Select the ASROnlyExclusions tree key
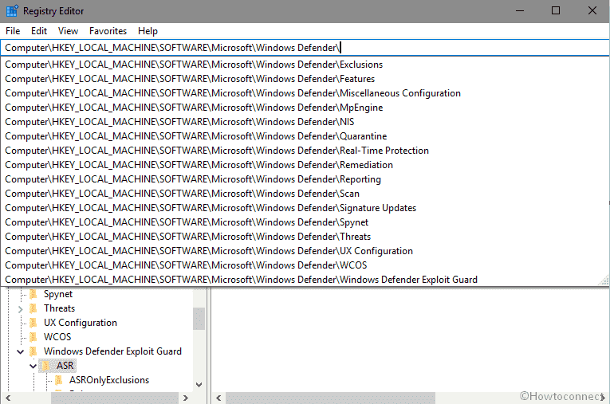This screenshot has height=404, width=610. click(x=109, y=380)
